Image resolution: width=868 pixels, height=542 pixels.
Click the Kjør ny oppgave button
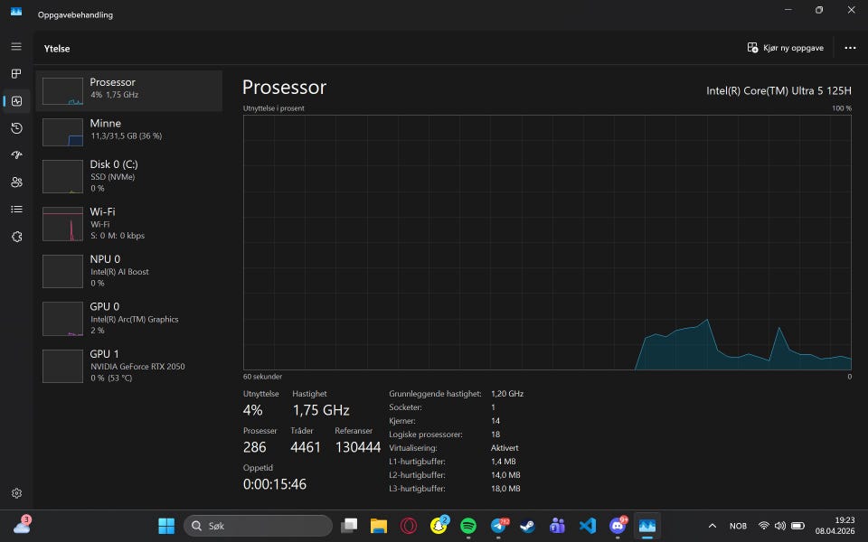[785, 48]
